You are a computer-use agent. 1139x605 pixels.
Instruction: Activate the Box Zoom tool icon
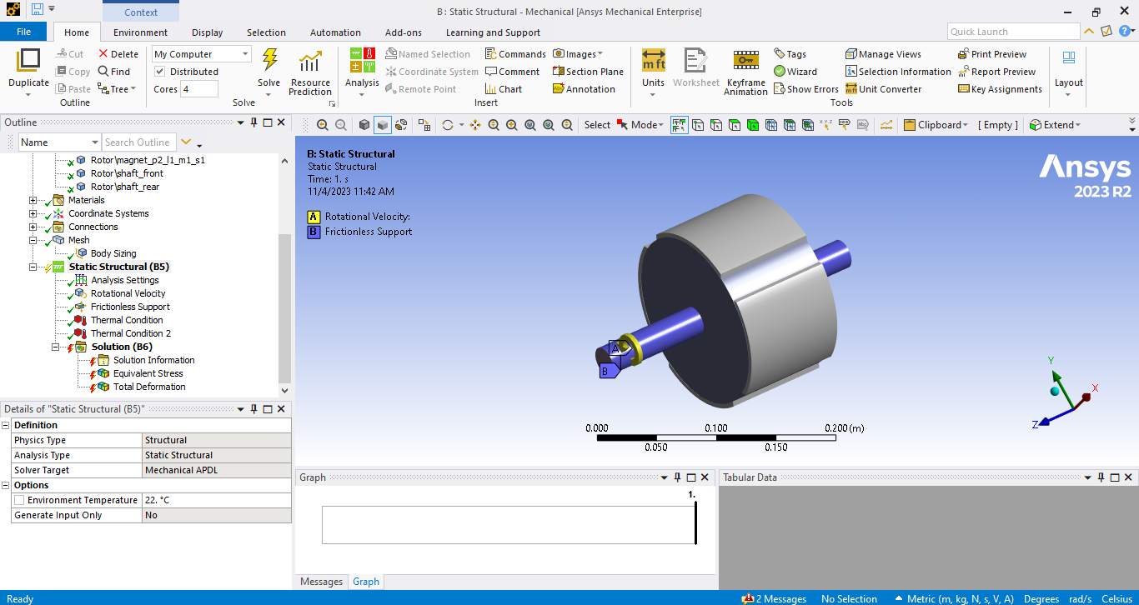(x=512, y=125)
